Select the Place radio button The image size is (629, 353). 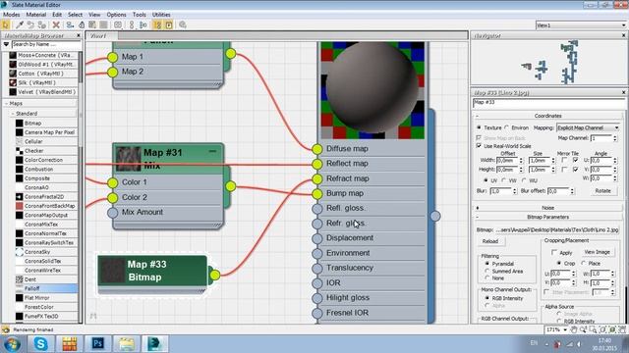pyautogui.click(x=584, y=264)
